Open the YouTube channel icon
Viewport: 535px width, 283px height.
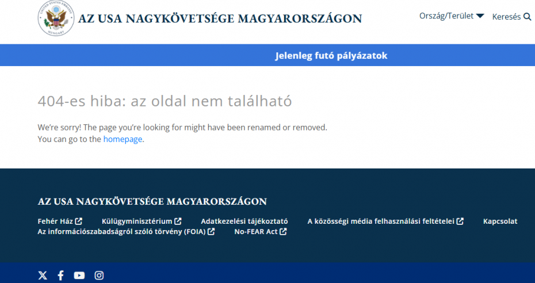79,276
